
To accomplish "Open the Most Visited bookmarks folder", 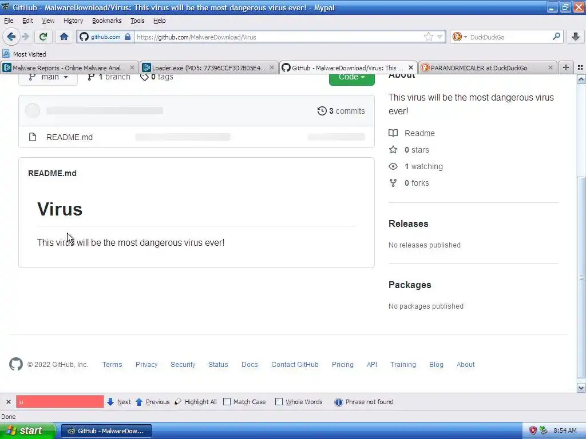I will click(24, 54).
